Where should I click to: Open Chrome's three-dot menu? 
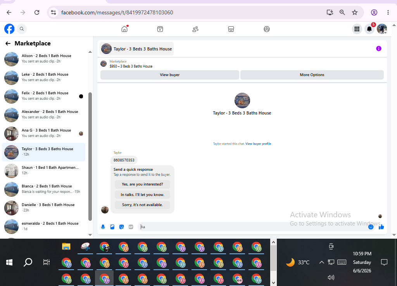tap(388, 12)
